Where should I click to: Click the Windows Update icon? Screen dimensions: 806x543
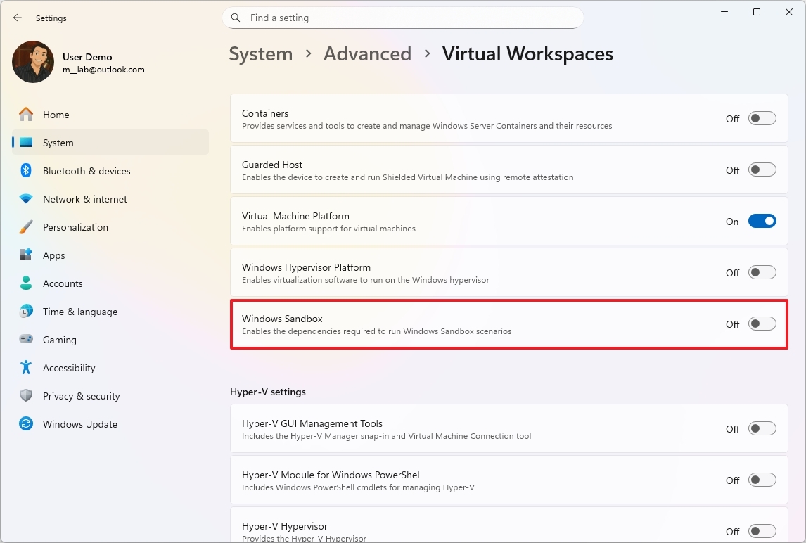[25, 424]
